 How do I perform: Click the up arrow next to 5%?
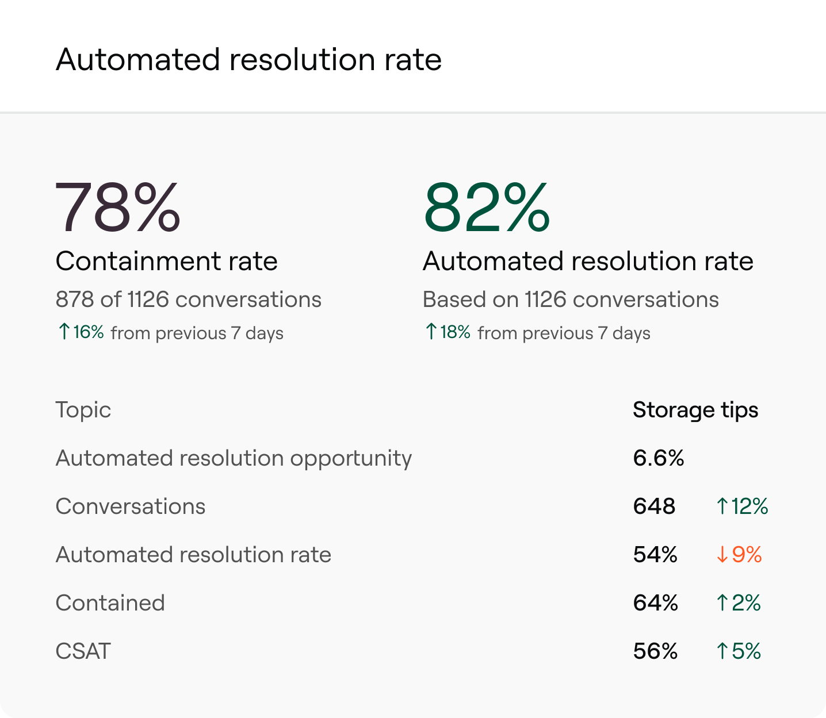click(722, 651)
